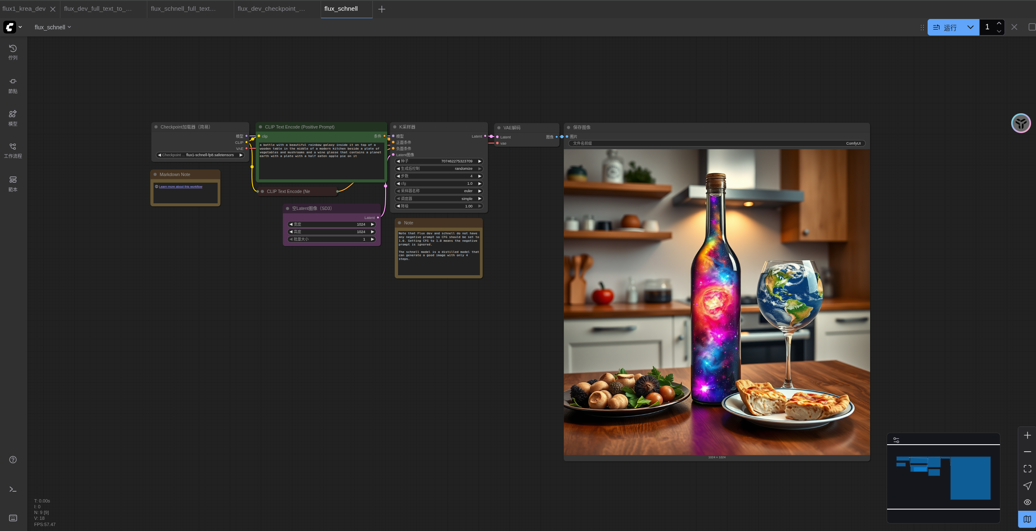Collapse the Checkpoint加载器 node via its dot
The width and height of the screenshot is (1036, 531).
pyautogui.click(x=156, y=127)
